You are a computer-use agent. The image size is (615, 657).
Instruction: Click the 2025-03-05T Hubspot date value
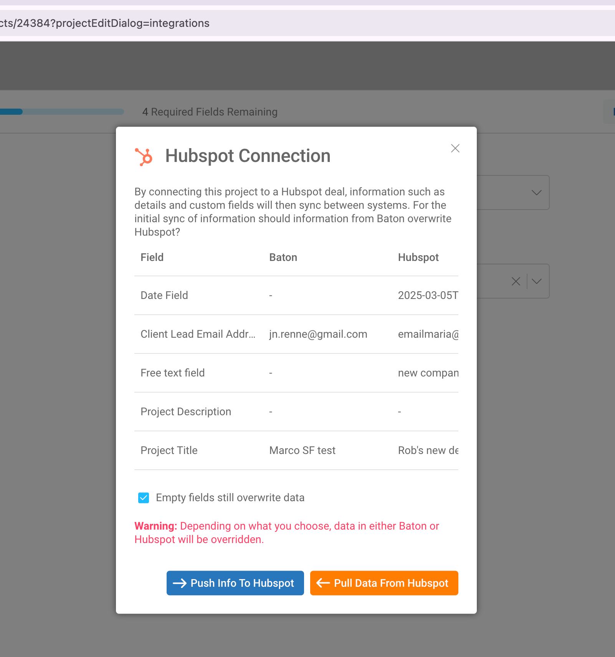coord(428,295)
